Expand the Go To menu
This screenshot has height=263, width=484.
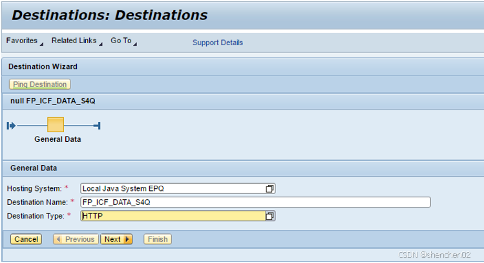click(x=123, y=41)
